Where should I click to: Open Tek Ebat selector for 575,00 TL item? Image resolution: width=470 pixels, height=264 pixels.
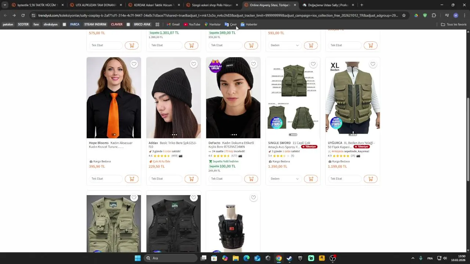(x=106, y=45)
